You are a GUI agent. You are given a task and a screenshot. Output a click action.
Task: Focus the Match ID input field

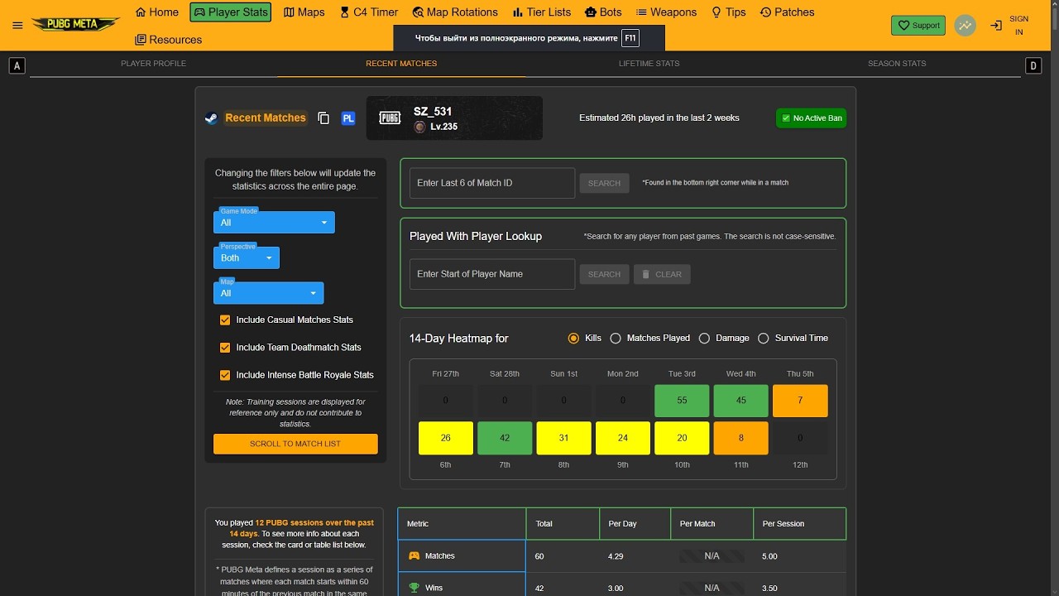tap(492, 183)
